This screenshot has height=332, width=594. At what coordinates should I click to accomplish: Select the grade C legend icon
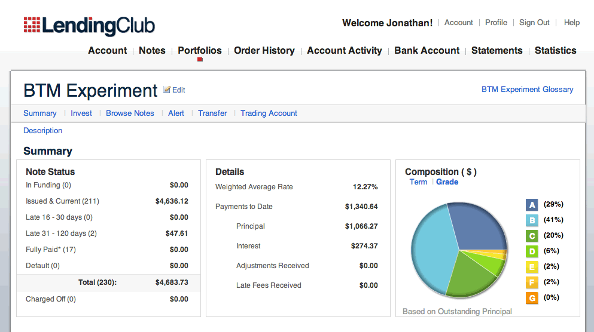(532, 236)
